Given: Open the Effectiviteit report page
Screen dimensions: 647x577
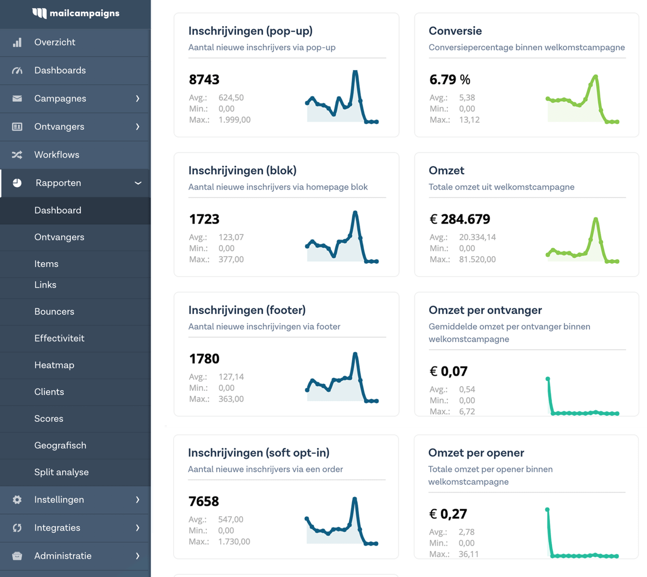Looking at the screenshot, I should (59, 338).
